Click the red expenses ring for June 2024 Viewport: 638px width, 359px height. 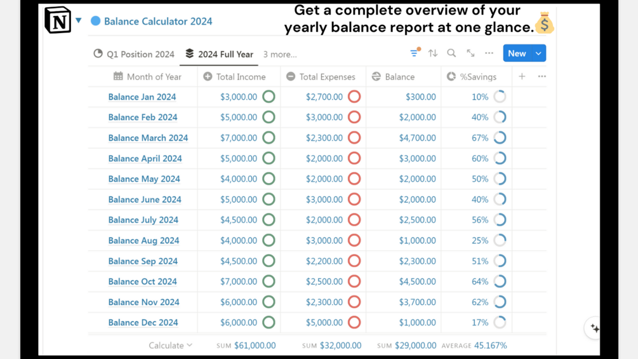click(x=354, y=200)
